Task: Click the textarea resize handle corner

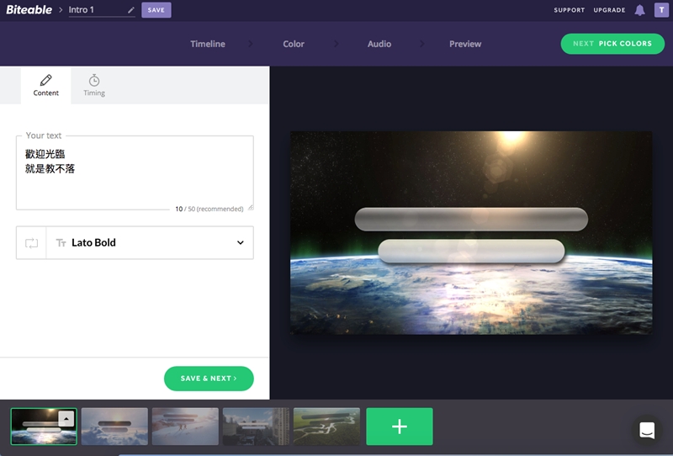Action: tap(251, 207)
